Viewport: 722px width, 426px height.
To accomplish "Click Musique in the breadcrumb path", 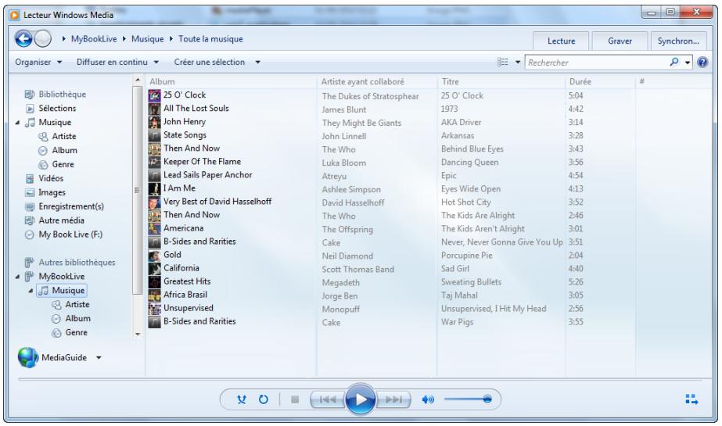I will (x=147, y=39).
